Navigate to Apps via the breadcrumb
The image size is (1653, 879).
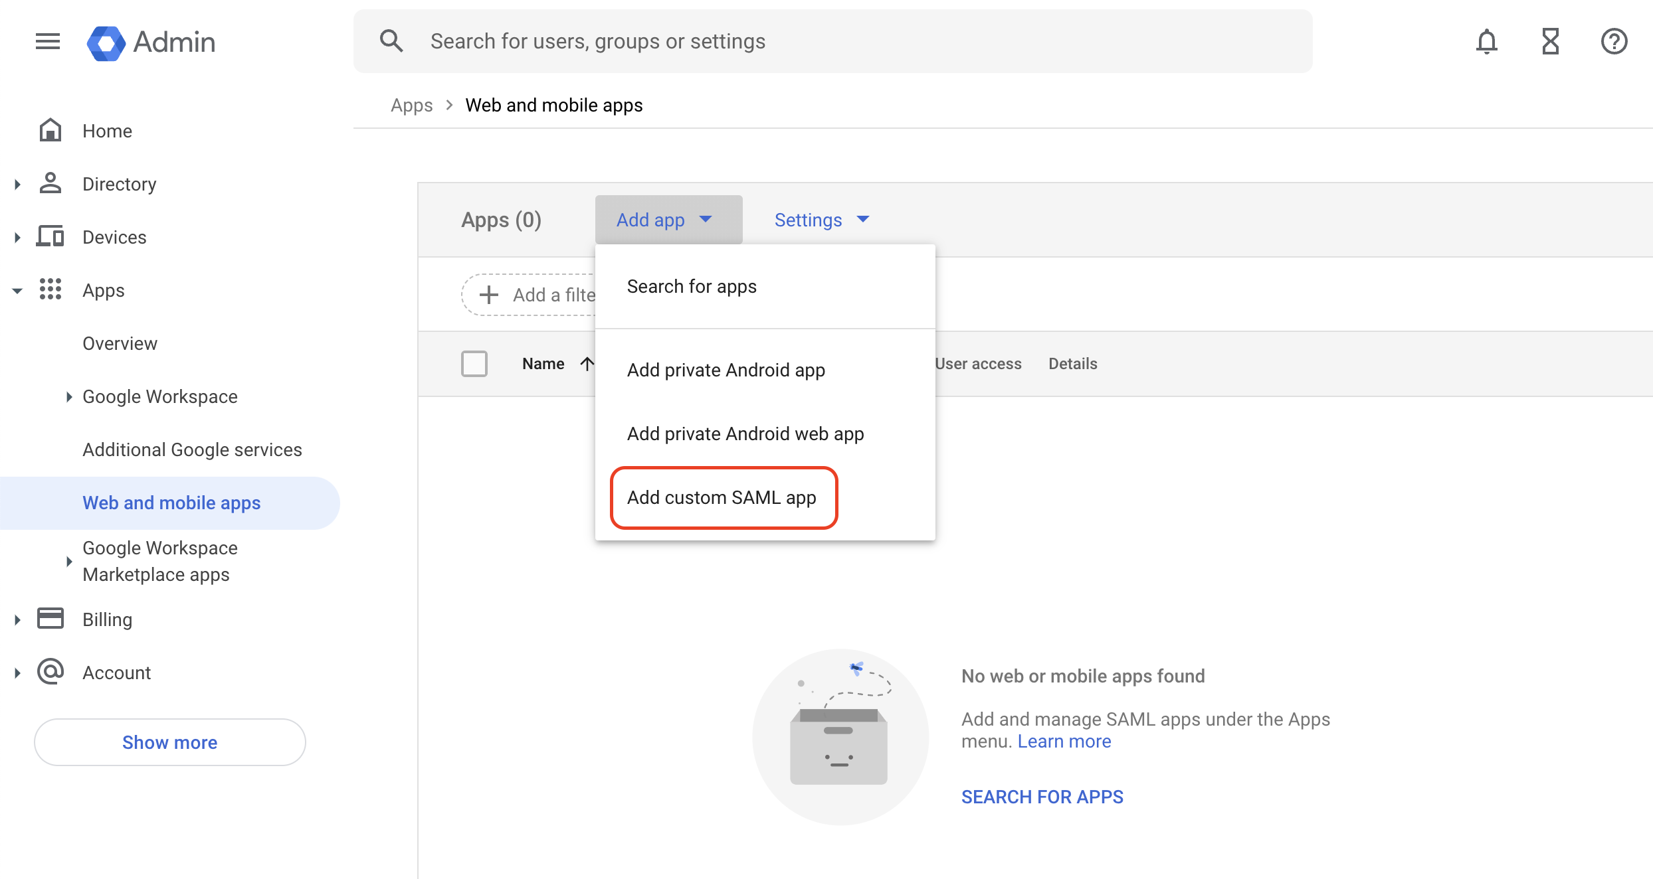click(411, 104)
